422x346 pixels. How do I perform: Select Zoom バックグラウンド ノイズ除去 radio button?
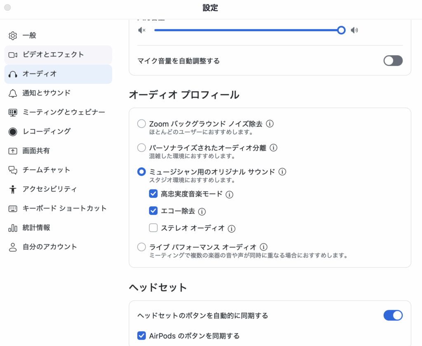tap(142, 124)
